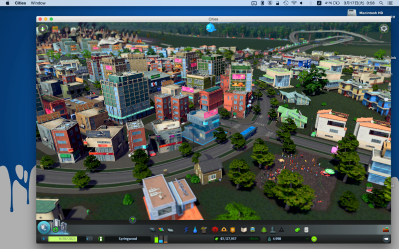Click the blue Chirper bird
399x249 pixels.
point(211,27)
